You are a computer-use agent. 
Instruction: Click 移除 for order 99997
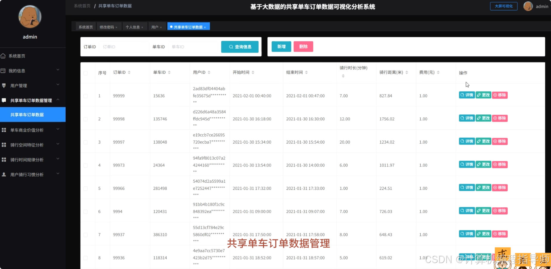click(x=500, y=141)
